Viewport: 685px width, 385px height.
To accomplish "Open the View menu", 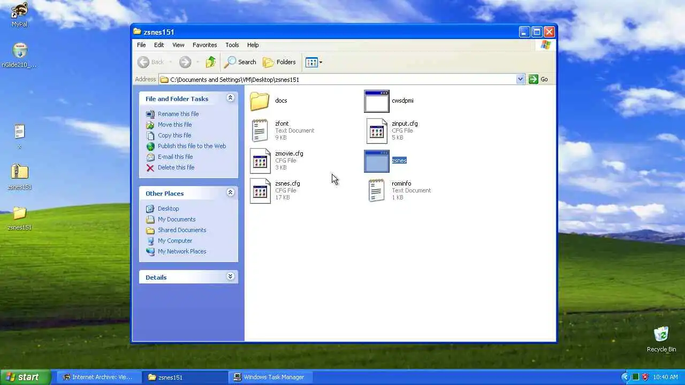I will tap(178, 45).
